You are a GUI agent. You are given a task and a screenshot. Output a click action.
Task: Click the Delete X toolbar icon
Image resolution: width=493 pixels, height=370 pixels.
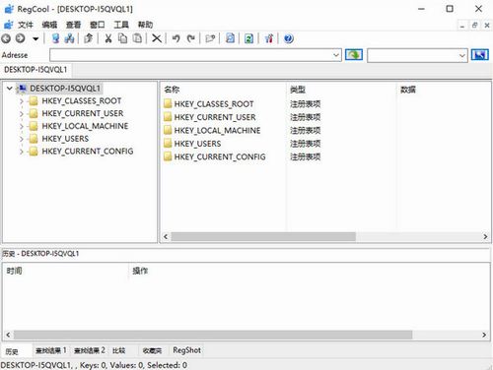(x=157, y=38)
